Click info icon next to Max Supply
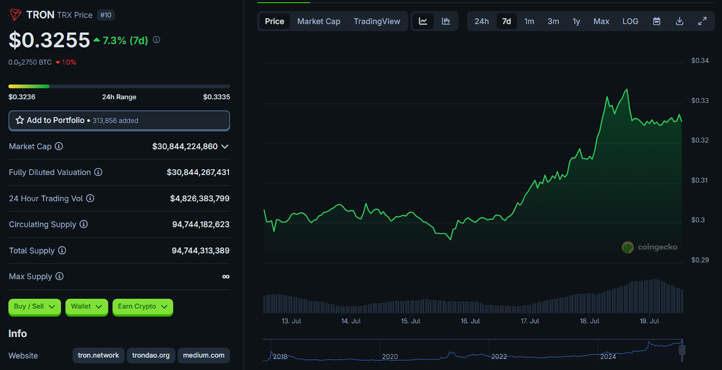This screenshot has height=370, width=722. [x=59, y=276]
